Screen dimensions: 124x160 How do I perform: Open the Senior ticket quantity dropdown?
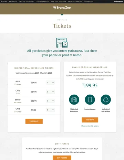[50, 101]
